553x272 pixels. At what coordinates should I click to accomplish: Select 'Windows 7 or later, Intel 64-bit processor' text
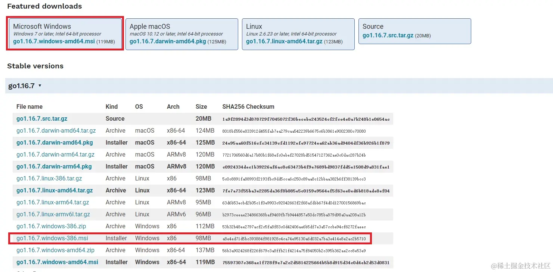(57, 34)
